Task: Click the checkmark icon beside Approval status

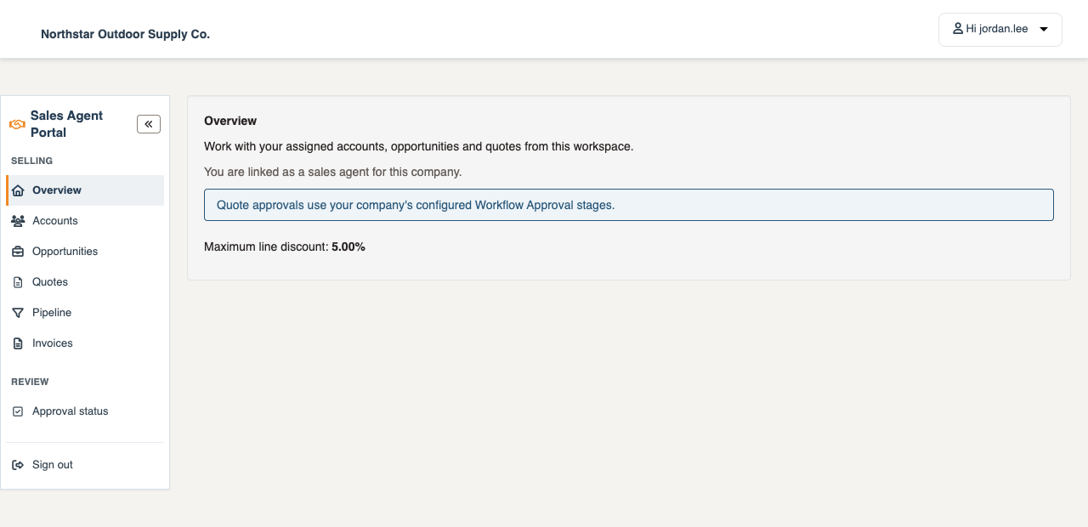Action: point(18,411)
